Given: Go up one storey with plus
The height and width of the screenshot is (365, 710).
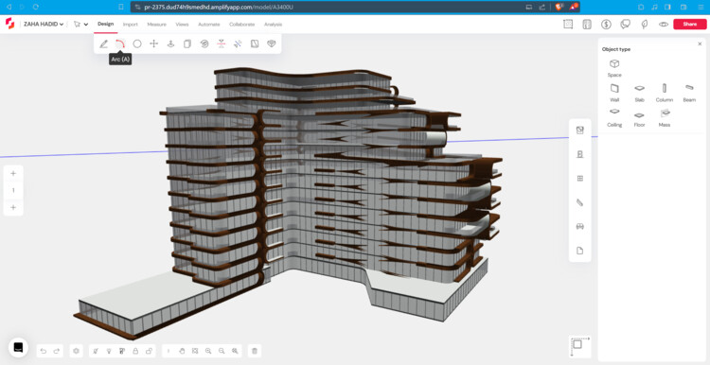Looking at the screenshot, I should (x=13, y=173).
